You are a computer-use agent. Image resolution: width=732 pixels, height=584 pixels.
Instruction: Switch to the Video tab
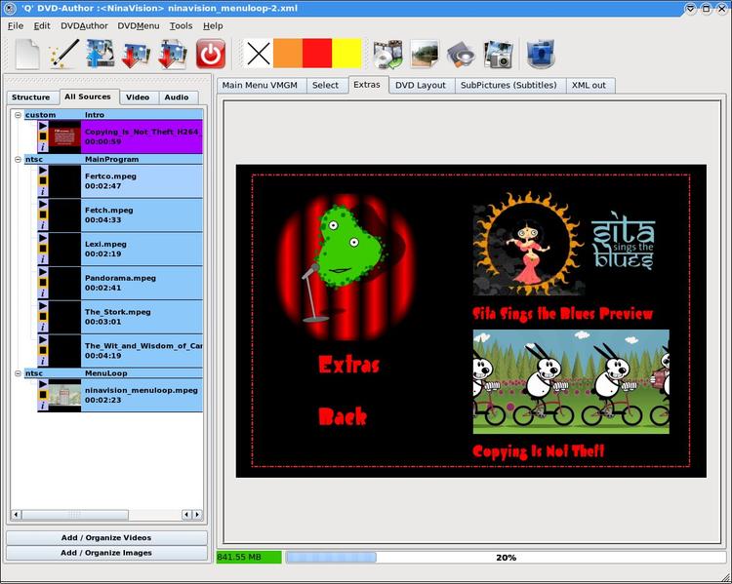(138, 97)
